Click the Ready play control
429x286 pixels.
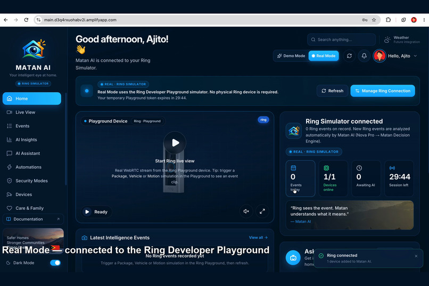(x=96, y=212)
